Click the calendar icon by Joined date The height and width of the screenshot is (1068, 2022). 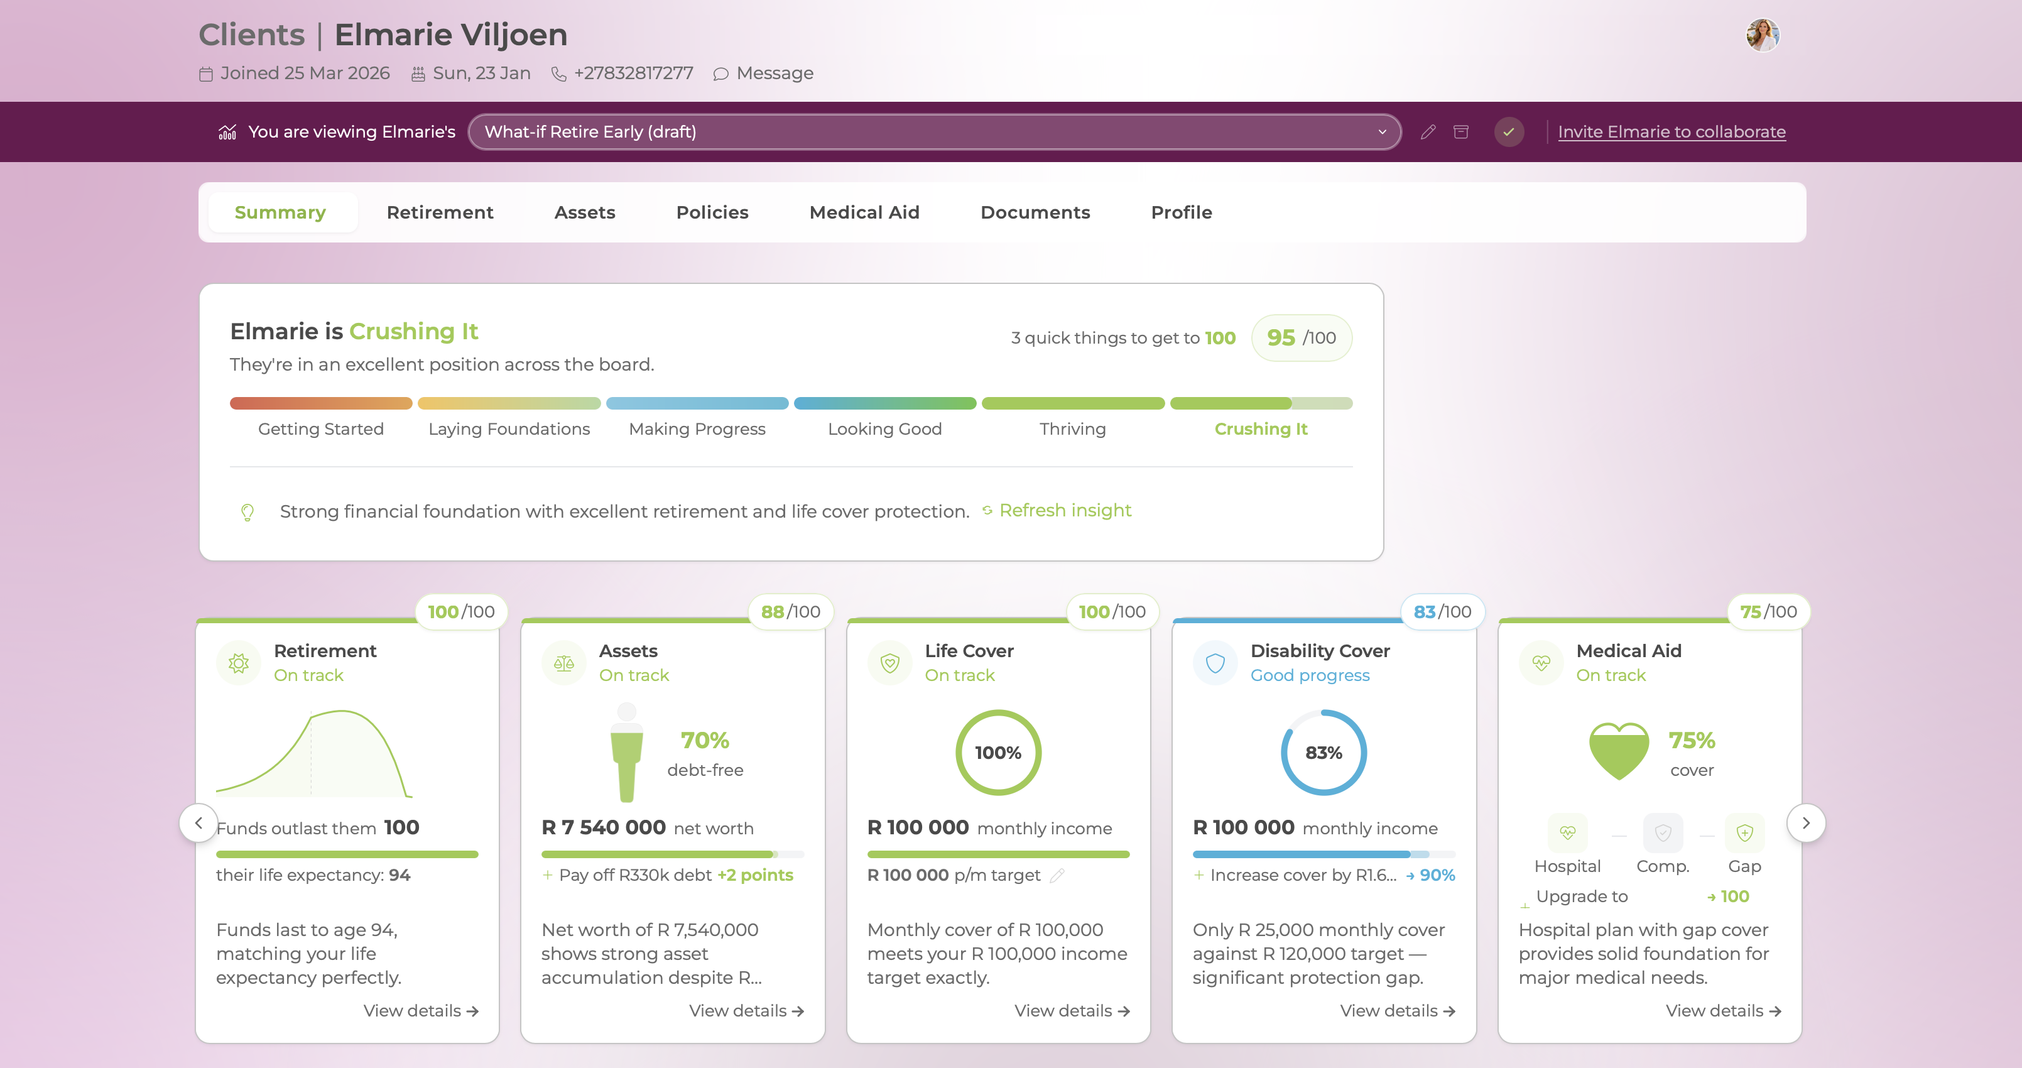205,74
